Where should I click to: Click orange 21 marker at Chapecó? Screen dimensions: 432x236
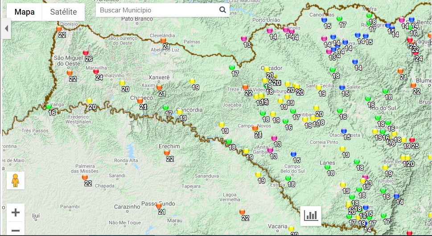pyautogui.click(x=140, y=101)
